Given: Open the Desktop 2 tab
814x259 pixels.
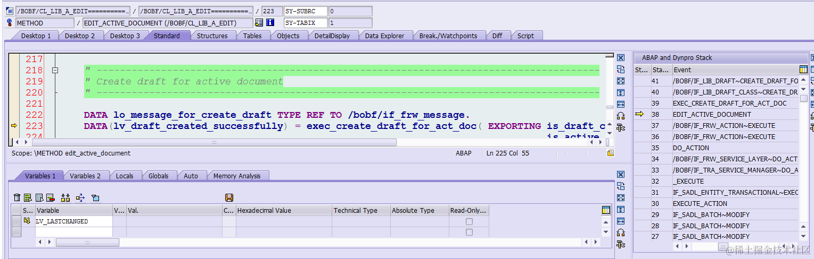Looking at the screenshot, I should tap(80, 36).
